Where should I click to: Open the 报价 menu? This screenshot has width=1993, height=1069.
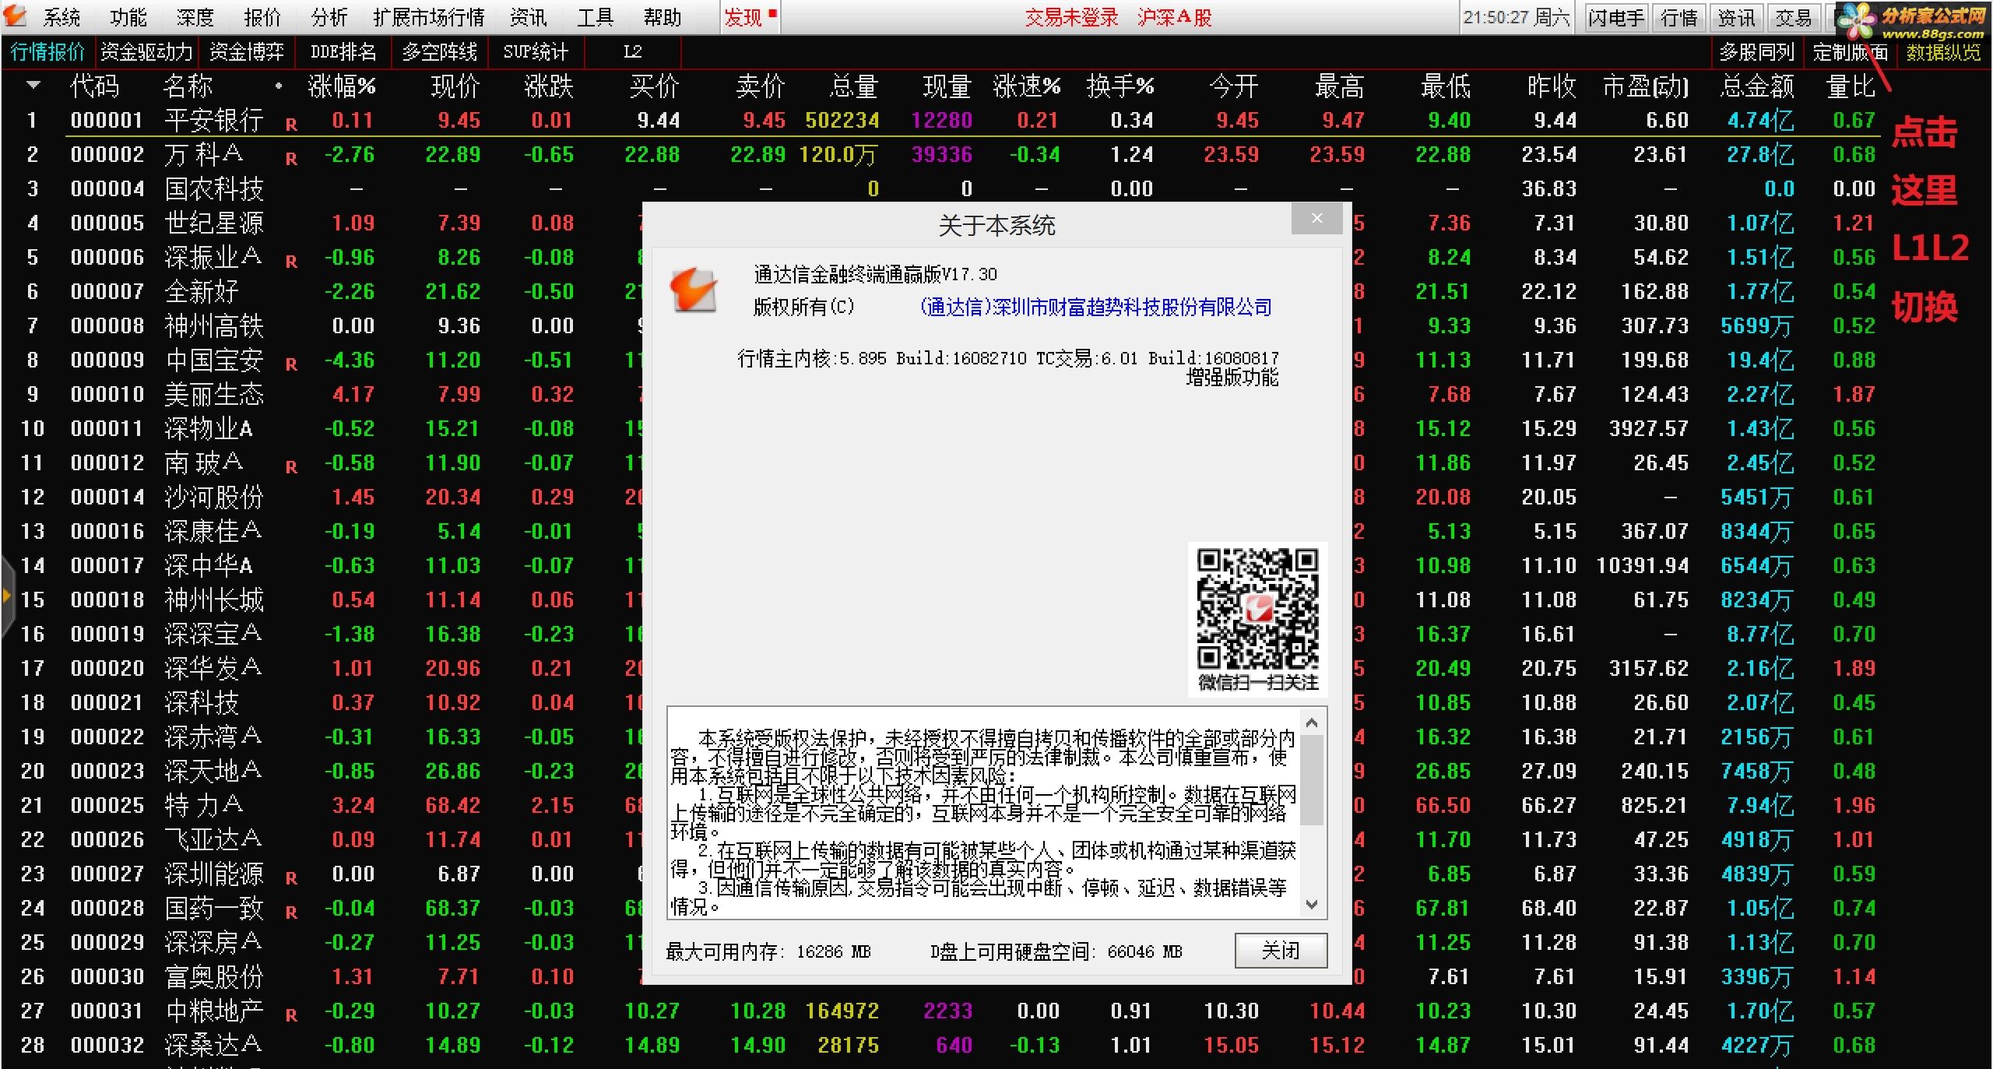pyautogui.click(x=262, y=17)
